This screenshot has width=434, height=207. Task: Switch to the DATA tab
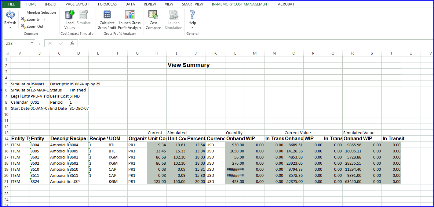[130, 4]
